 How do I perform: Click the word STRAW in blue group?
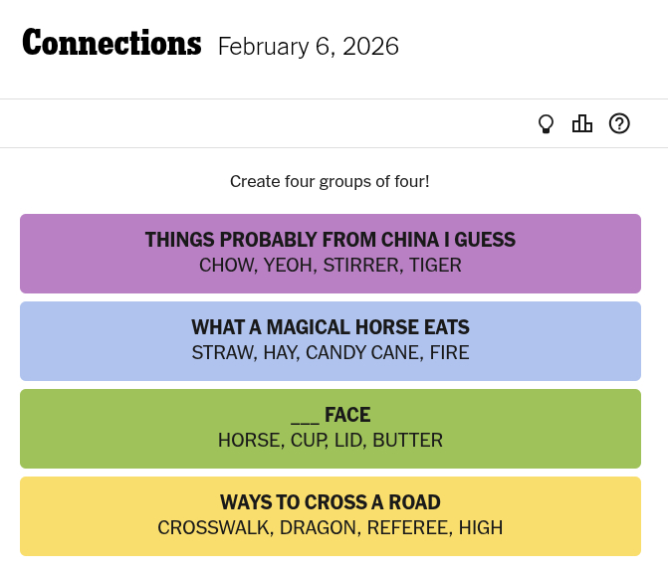[222, 353]
